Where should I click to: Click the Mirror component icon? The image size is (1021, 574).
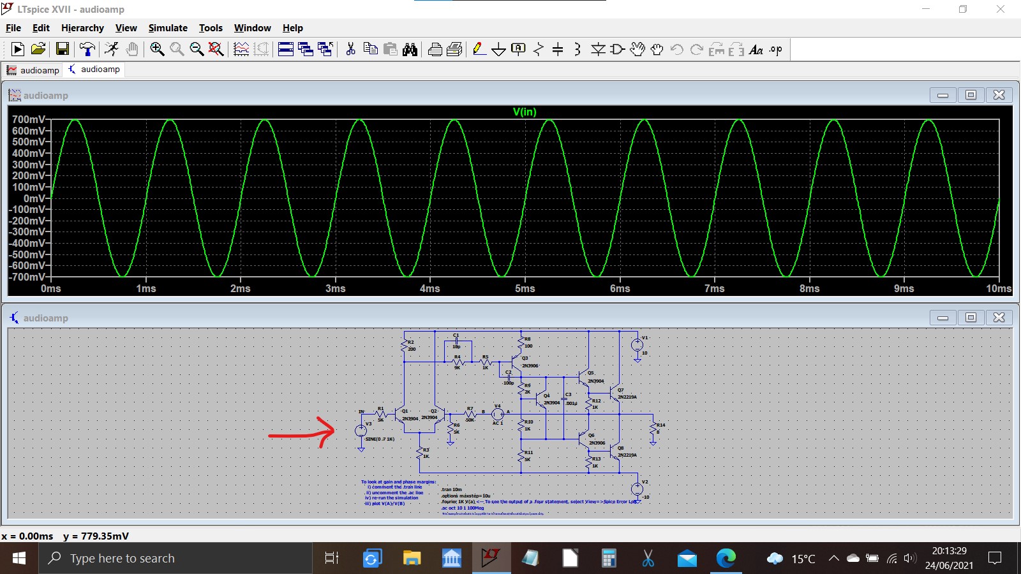pos(736,49)
